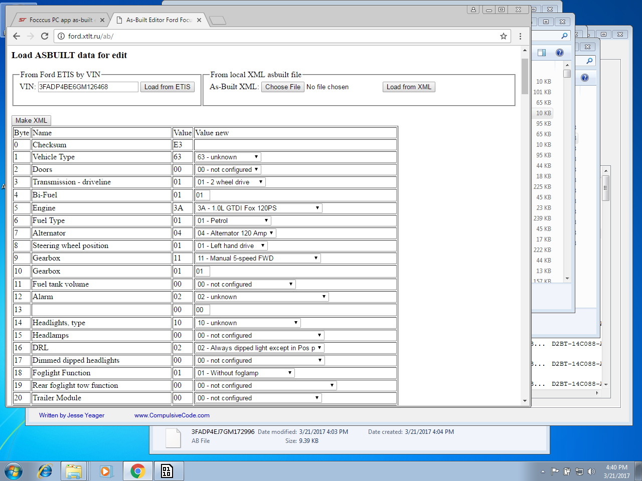Screen dimensions: 642x481
Task: Click the page vertical scrollbar thumb
Action: click(525, 76)
